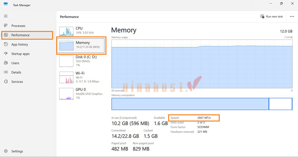Screen dimensions: 298x157
Task: Click the Intel(R) UHD Graphics label
Action: (x=89, y=94)
